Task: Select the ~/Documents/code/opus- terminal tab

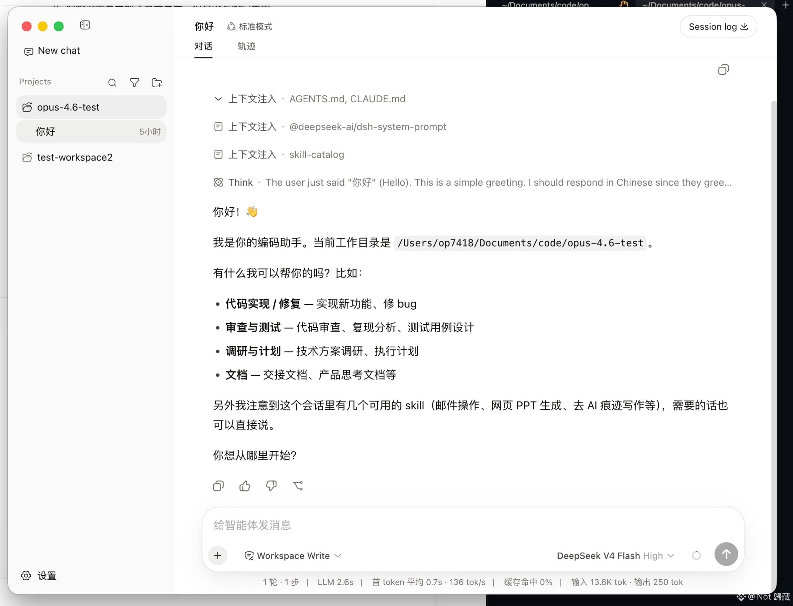Action: [x=693, y=5]
